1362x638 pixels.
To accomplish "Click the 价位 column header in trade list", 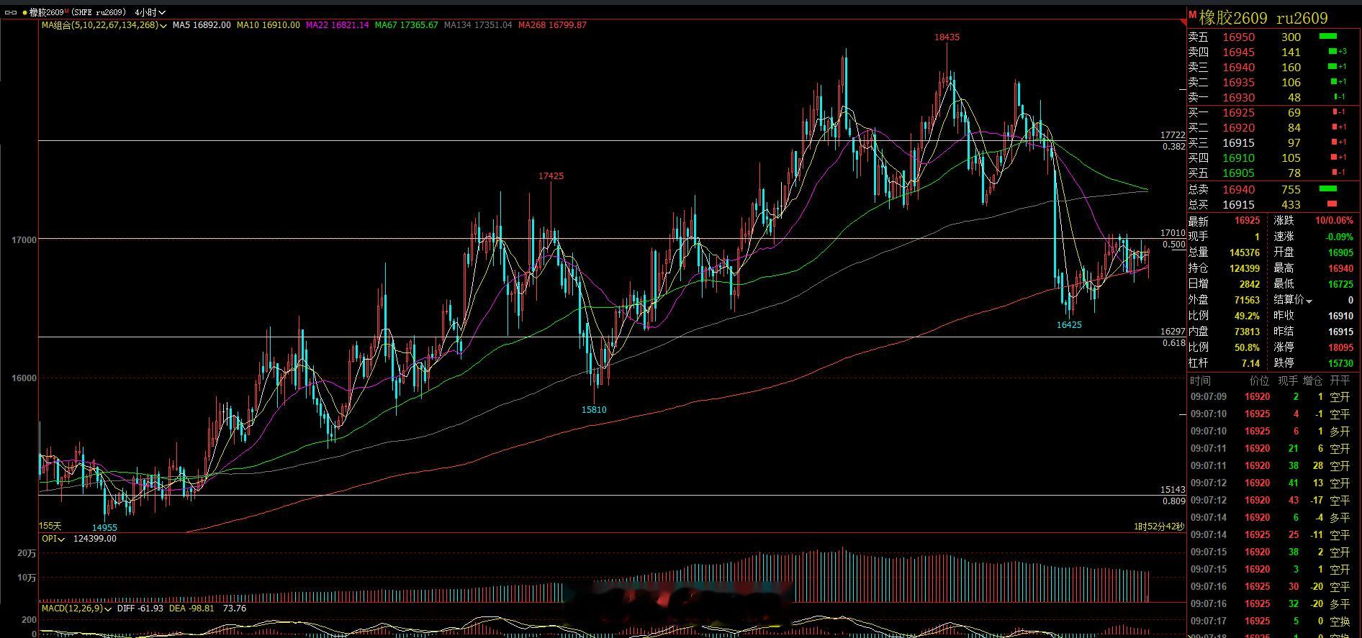I will 1259,380.
